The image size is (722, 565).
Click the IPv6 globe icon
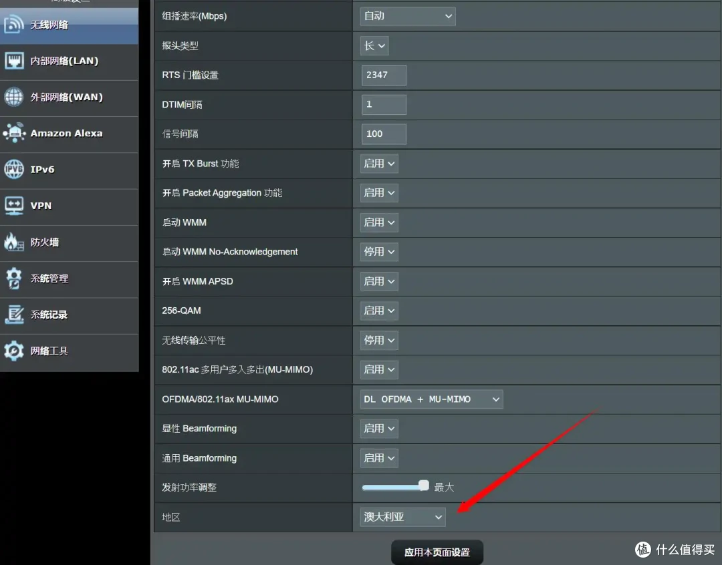click(14, 169)
